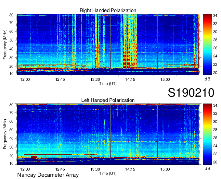Click the top plot's 'Time (UT)' axis label

click(108, 84)
